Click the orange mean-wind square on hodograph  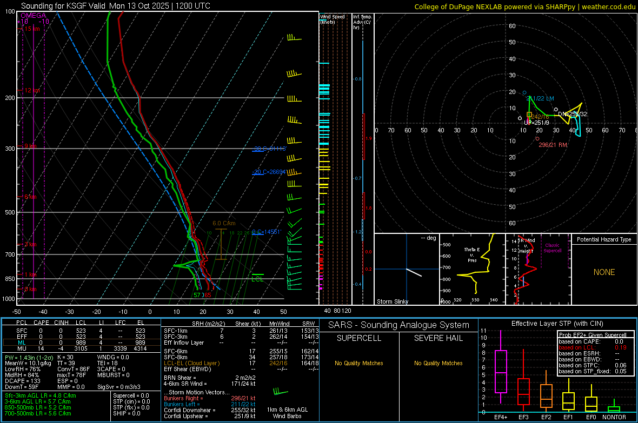[x=529, y=115]
